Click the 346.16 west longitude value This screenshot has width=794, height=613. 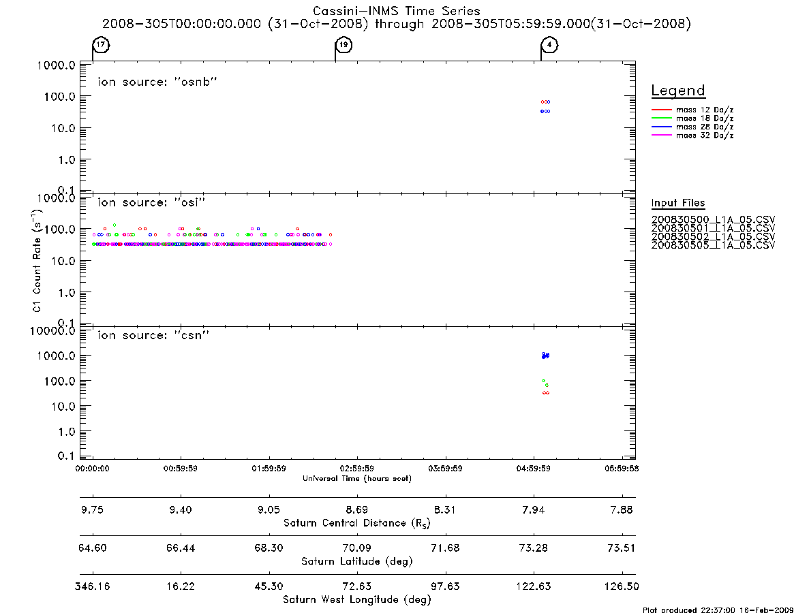point(92,586)
